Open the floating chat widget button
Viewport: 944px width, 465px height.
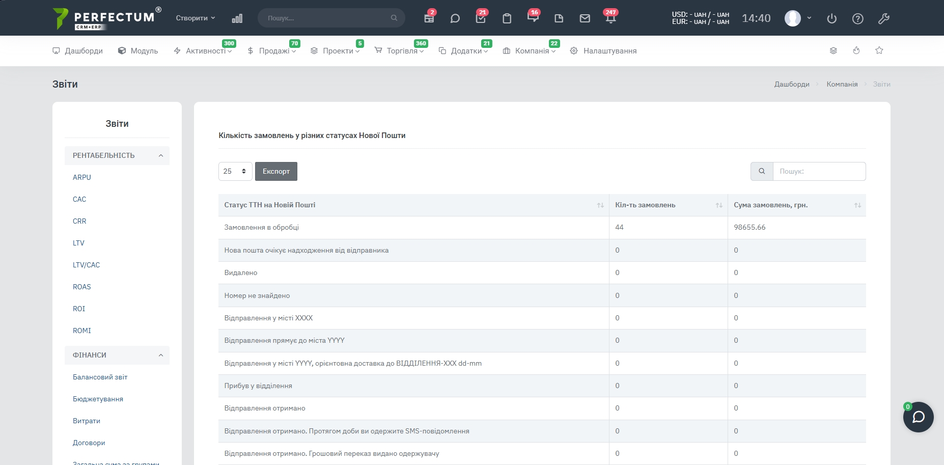tap(919, 417)
